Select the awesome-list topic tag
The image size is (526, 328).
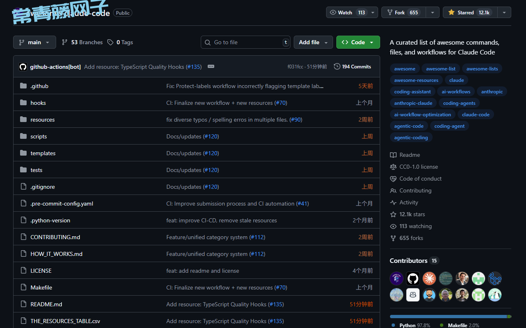pos(441,69)
